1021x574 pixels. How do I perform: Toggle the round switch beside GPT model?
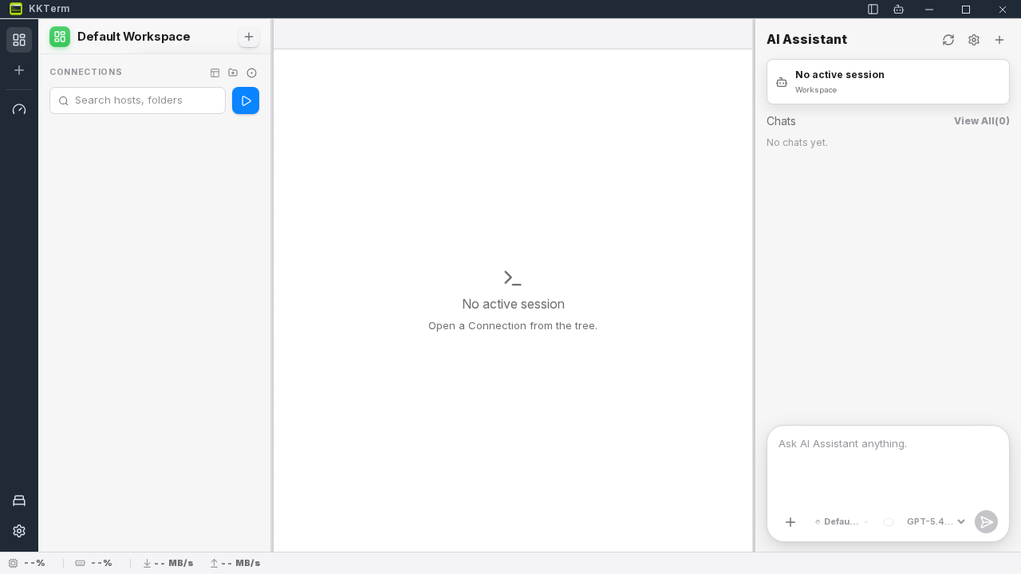[x=888, y=522]
